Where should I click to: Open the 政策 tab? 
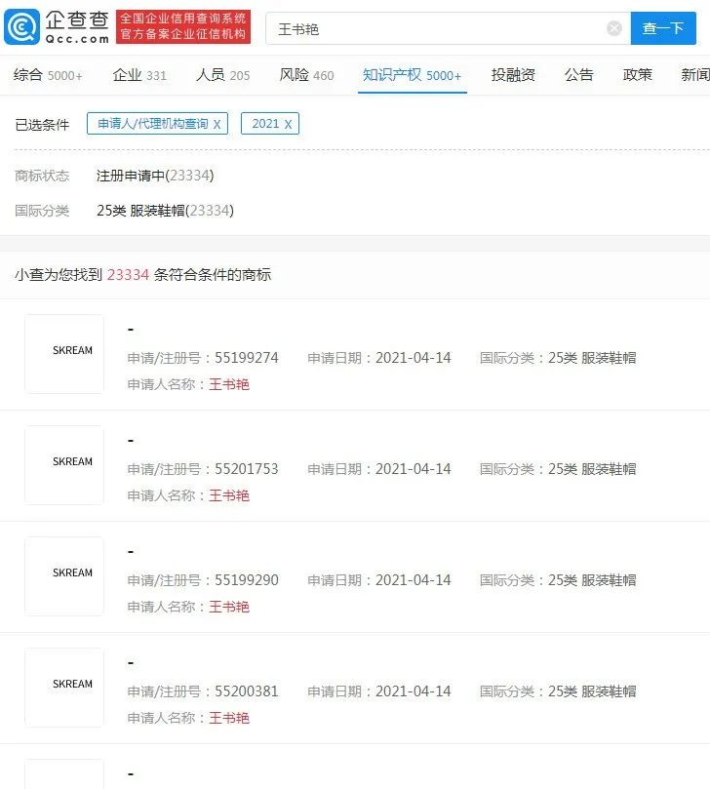click(x=637, y=75)
